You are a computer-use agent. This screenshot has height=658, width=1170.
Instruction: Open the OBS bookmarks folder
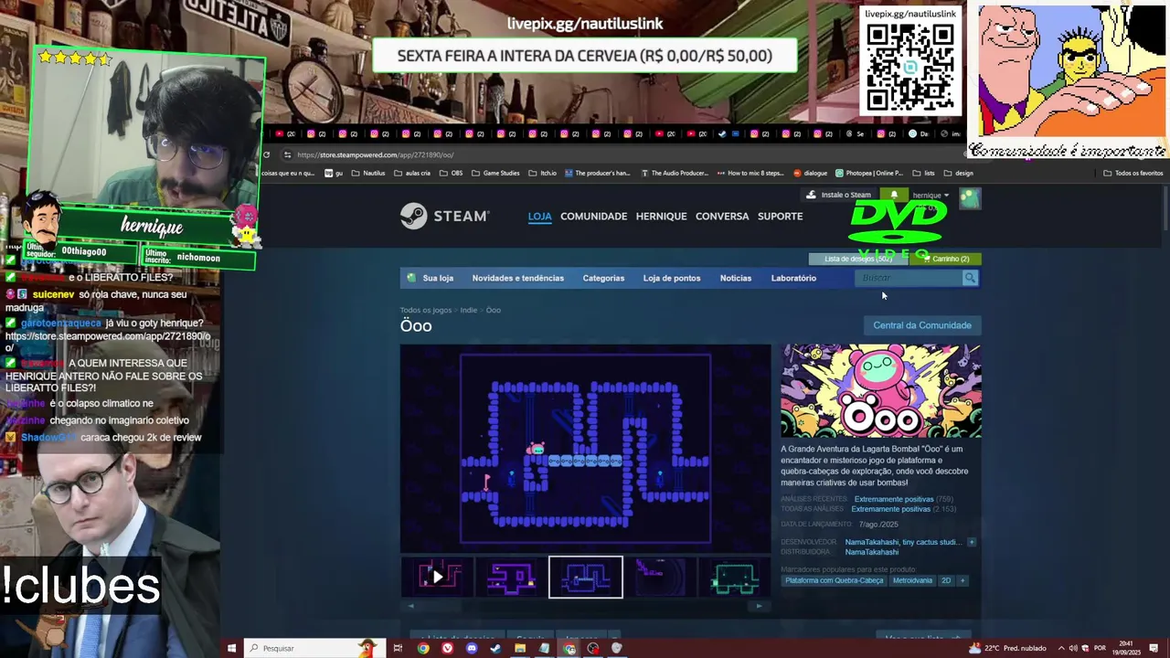pos(451,173)
